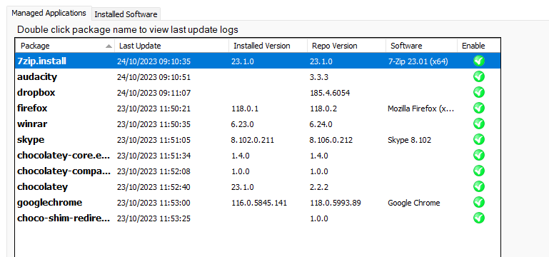Viewport: 549px width, 257px height.
Task: Click installed version 6.23.0
Action: (243, 124)
